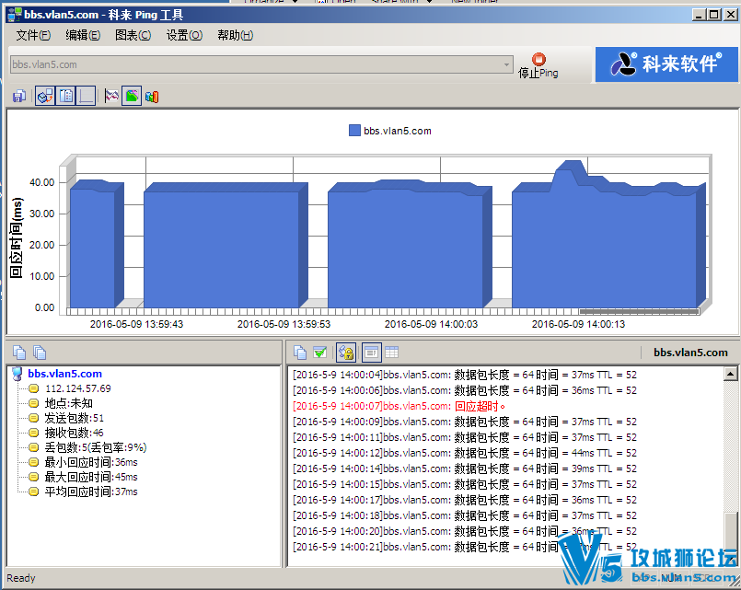This screenshot has width=741, height=590.
Task: Click the yellow bullet icon beside 最小回应时间:36ms
Action: 33,461
